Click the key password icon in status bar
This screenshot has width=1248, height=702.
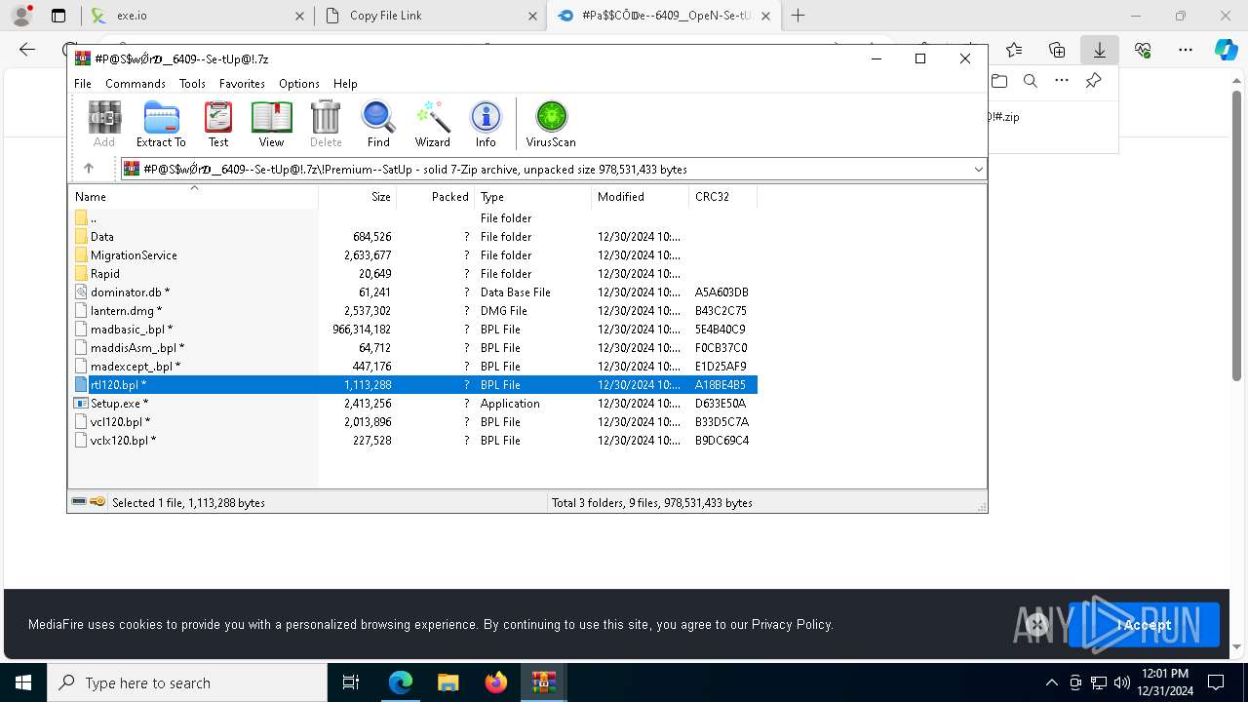click(97, 502)
